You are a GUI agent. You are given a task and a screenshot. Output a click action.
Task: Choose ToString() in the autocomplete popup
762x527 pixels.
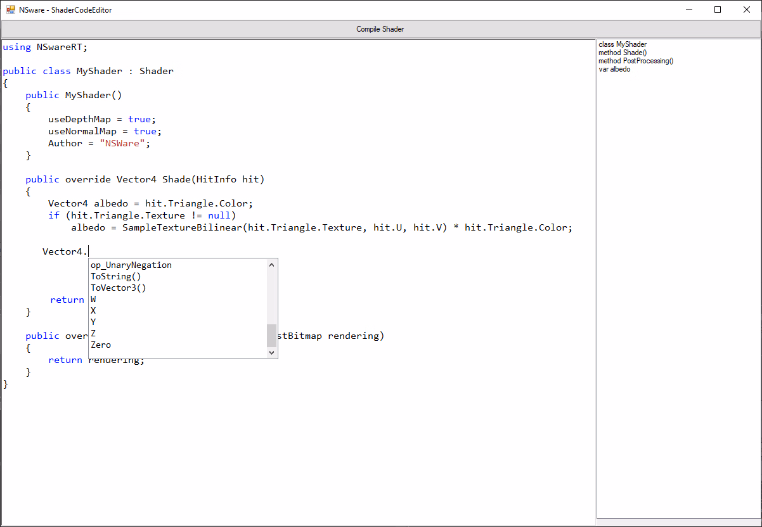[116, 276]
